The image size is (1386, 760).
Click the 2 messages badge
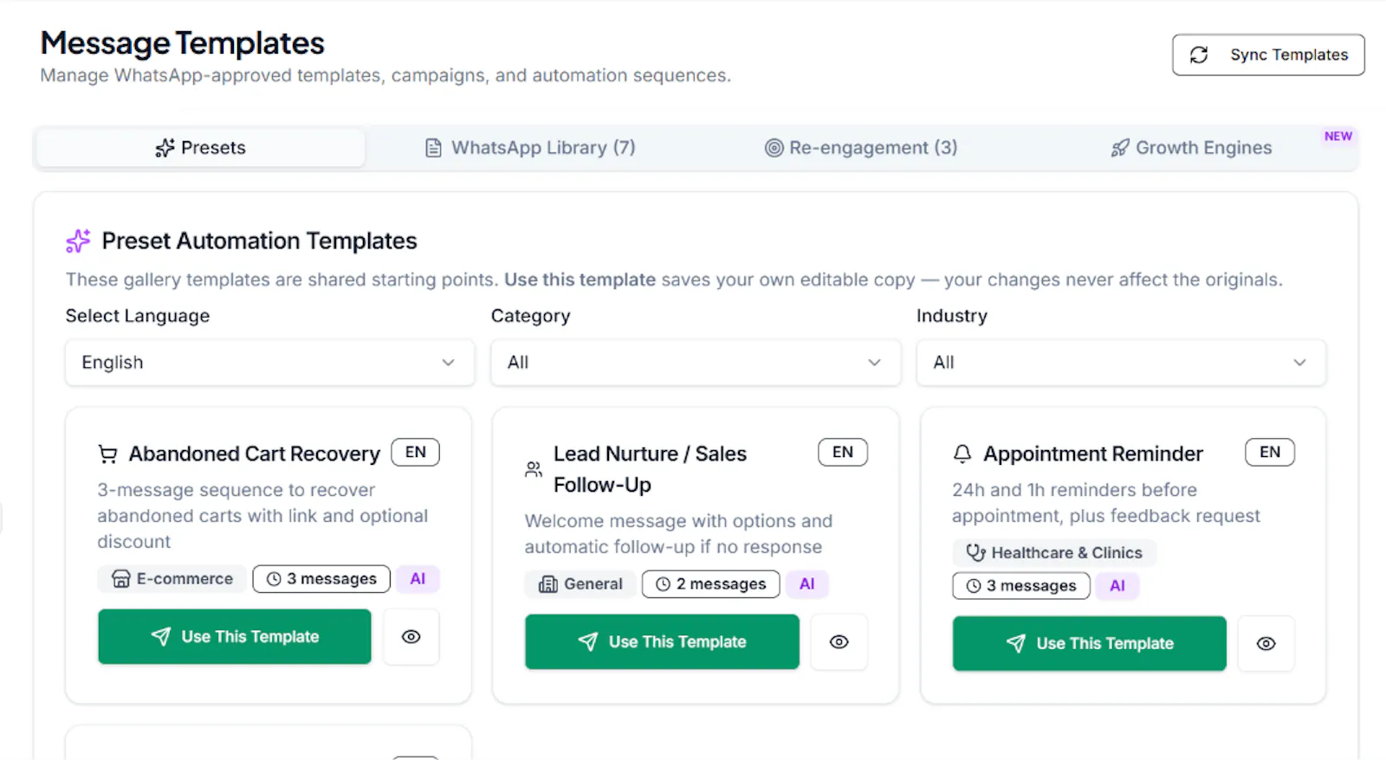[711, 584]
